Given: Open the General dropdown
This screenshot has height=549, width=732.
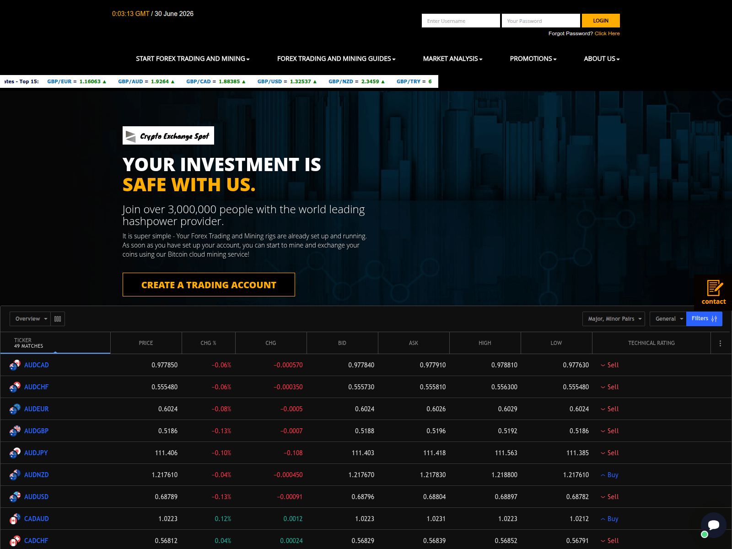Looking at the screenshot, I should pyautogui.click(x=668, y=319).
